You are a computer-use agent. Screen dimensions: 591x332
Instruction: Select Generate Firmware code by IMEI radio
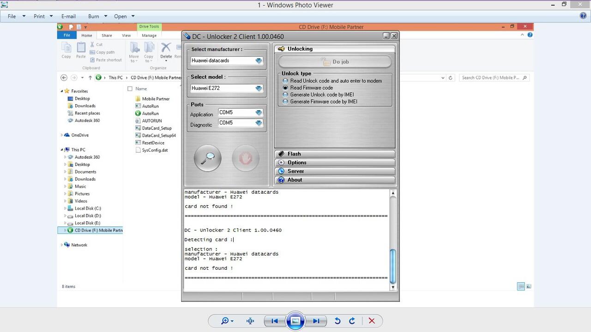(285, 101)
